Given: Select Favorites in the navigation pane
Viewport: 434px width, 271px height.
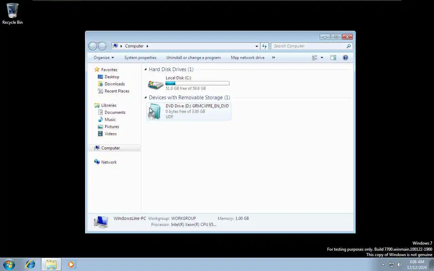Looking at the screenshot, I should tap(109, 70).
